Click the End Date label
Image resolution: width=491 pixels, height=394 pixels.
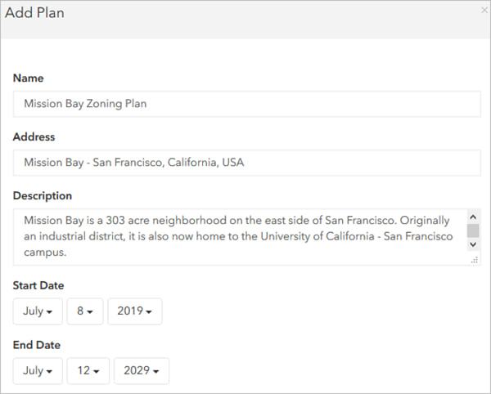36,345
